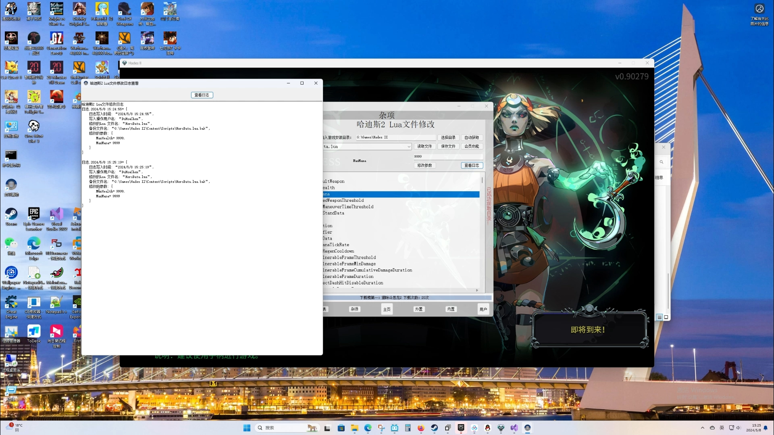The width and height of the screenshot is (774, 435).
Task: Switch to the 杂项 tab
Action: (x=354, y=309)
